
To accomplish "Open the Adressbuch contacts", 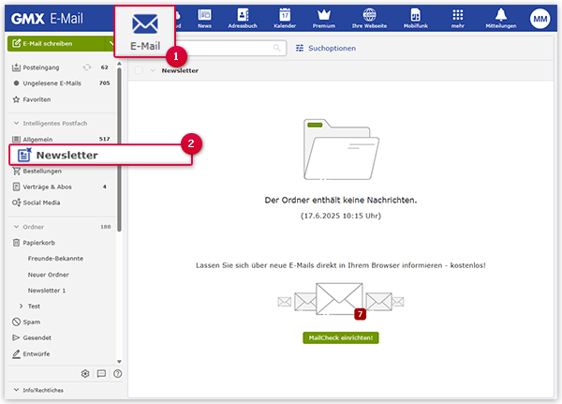I will point(243,19).
